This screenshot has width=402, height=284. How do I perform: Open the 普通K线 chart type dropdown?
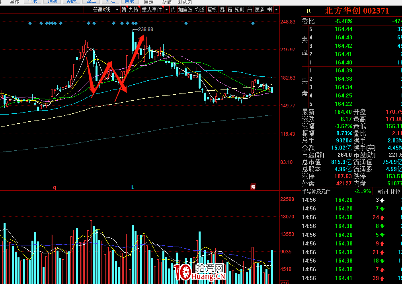105,10
